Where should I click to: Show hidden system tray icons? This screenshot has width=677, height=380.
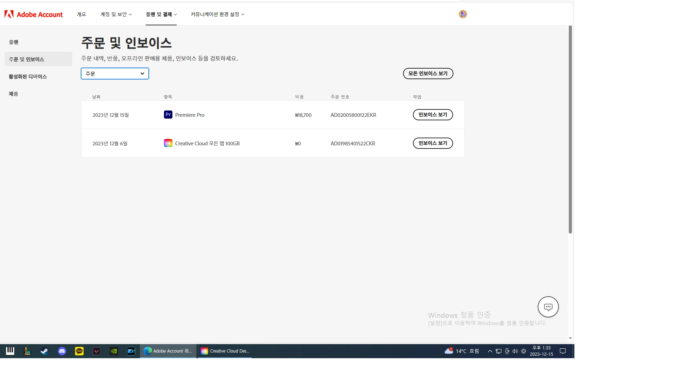pyautogui.click(x=490, y=351)
